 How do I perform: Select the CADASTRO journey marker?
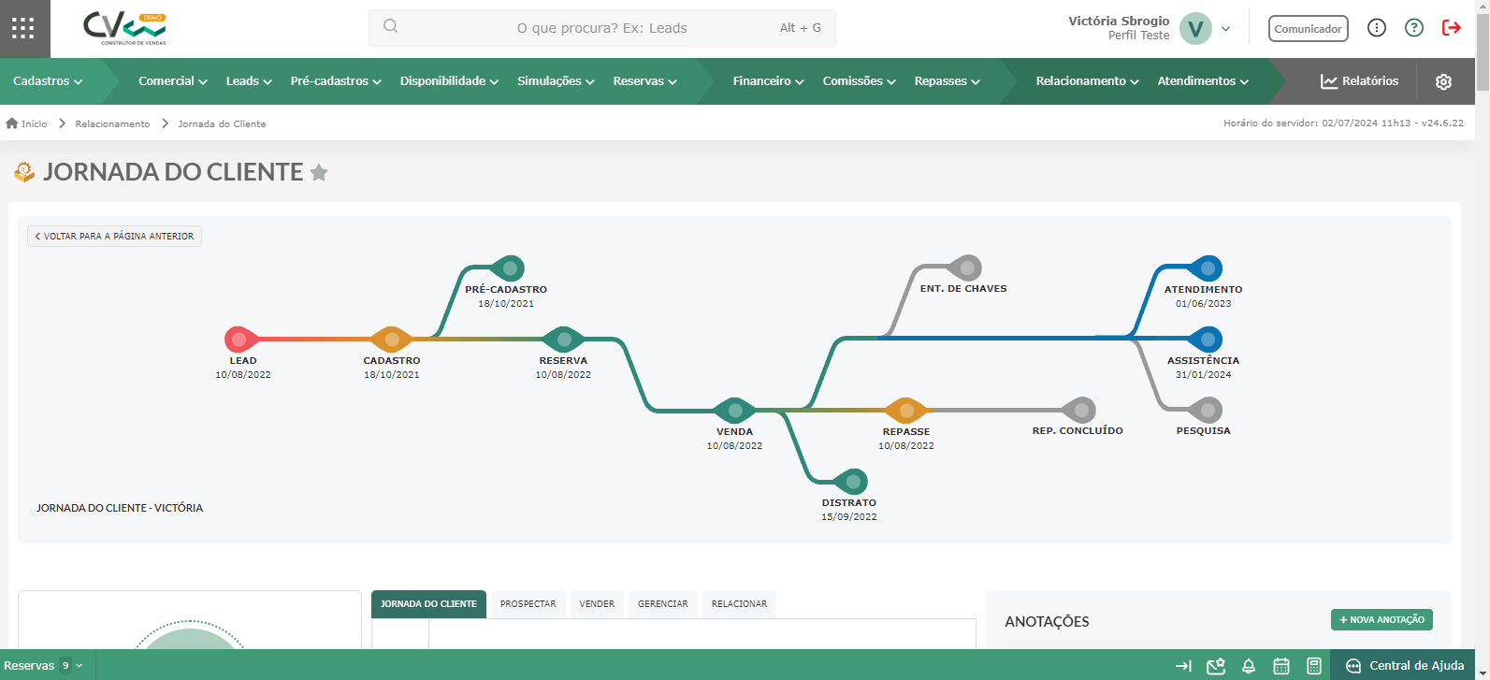point(392,340)
